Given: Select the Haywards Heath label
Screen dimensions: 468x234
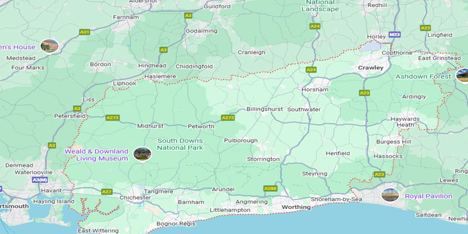Looking at the screenshot, I should [405, 122].
